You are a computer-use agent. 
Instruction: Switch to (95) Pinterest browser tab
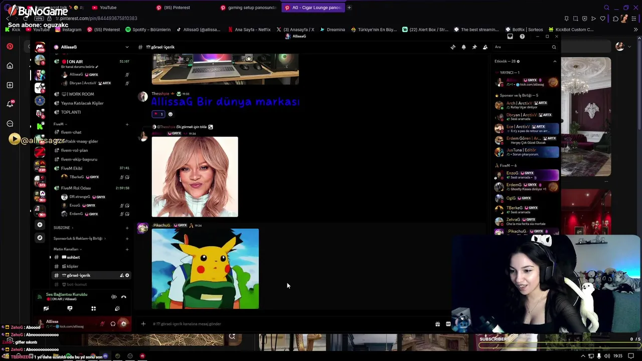pos(184,8)
